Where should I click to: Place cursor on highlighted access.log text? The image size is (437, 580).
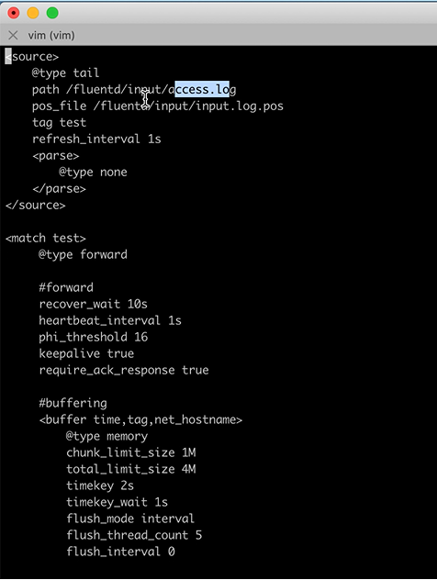tap(202, 89)
